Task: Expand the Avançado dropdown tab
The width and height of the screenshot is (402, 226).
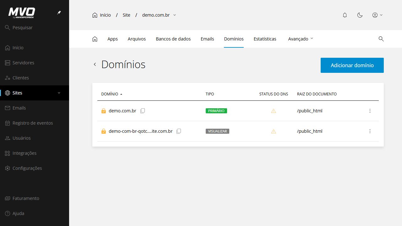Action: [x=301, y=39]
